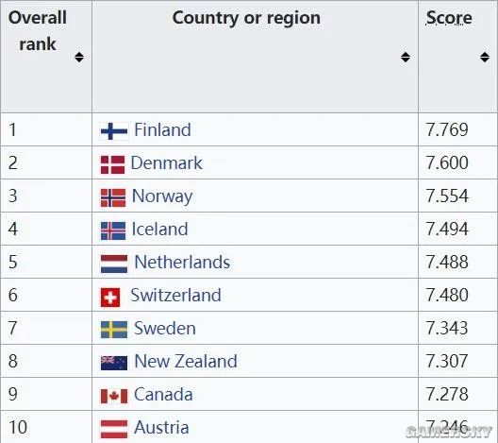Click the Finland flag icon
Screen dimensions: 498x443
tap(114, 131)
